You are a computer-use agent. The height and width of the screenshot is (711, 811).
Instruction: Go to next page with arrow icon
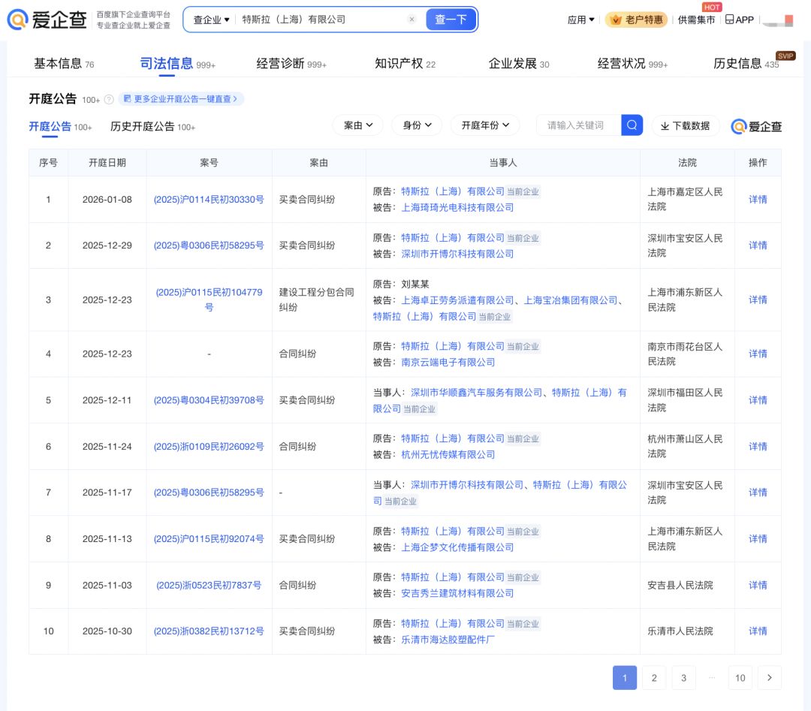click(769, 678)
